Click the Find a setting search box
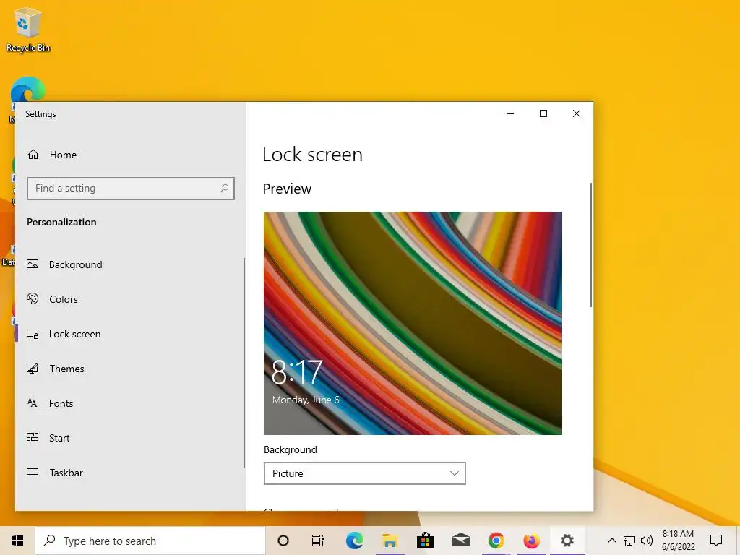740x555 pixels. 131,189
